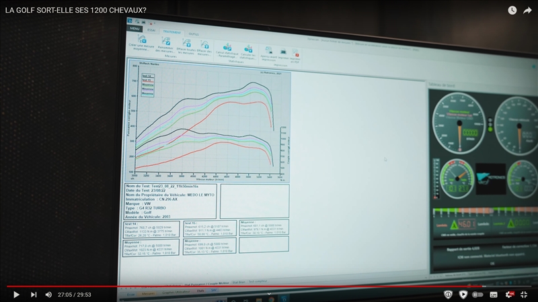Open the SAV bottom tab
Image resolution: width=538 pixels, height=302 pixels.
[213, 291]
